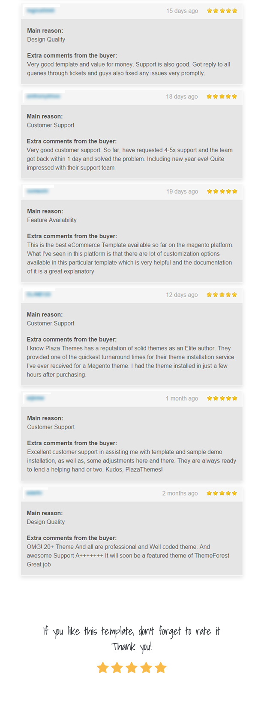The image size is (264, 709).
Task: Click the '15 days ago' timestamp
Action: click(182, 11)
